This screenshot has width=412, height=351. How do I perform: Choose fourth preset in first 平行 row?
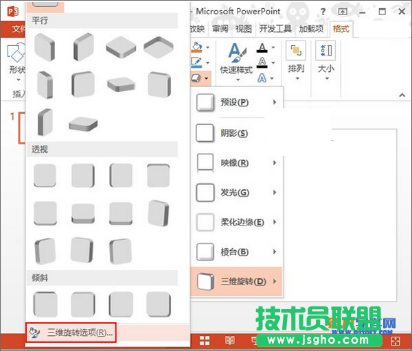point(159,47)
